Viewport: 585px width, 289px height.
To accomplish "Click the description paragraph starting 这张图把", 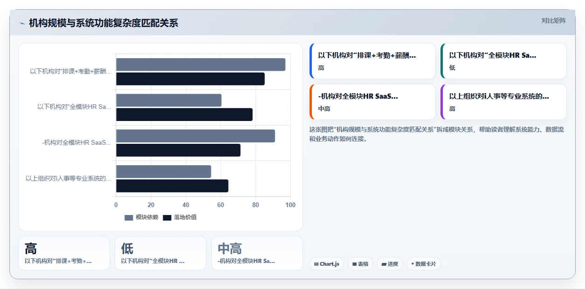I will [x=437, y=134].
